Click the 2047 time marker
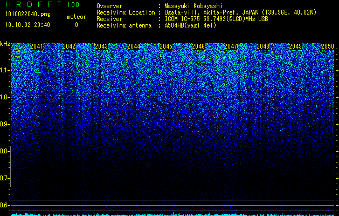 click(x=231, y=46)
